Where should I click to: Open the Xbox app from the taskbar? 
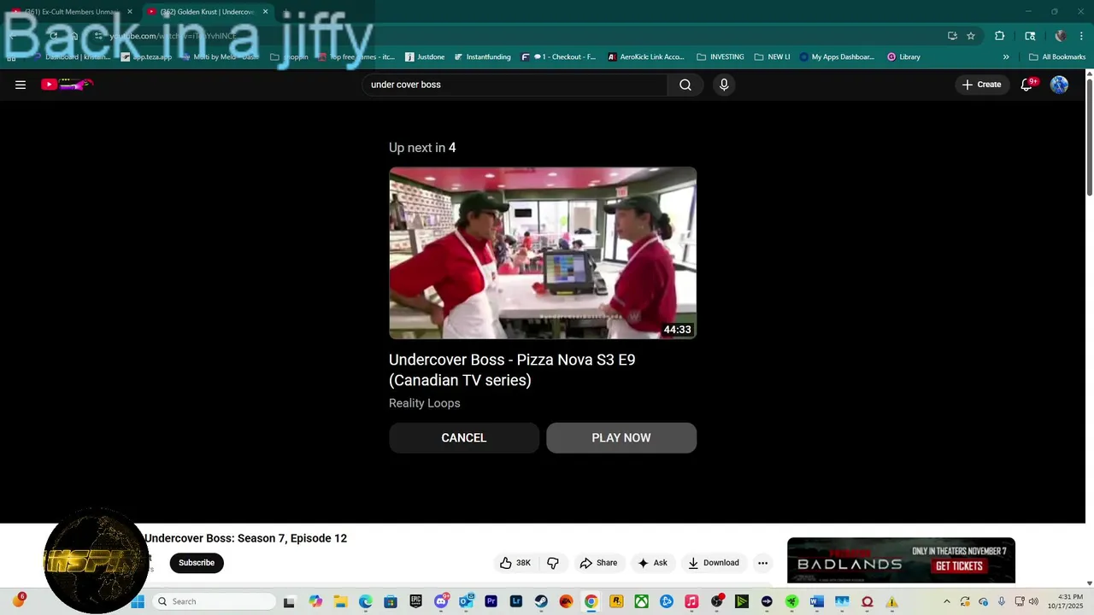(x=641, y=601)
